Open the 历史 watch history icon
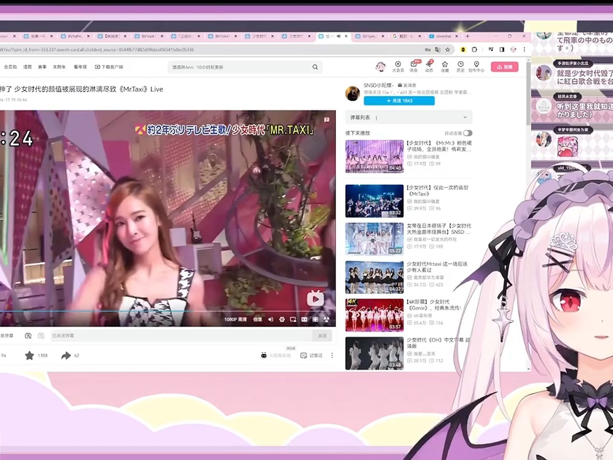The height and width of the screenshot is (460, 613). pos(460,66)
